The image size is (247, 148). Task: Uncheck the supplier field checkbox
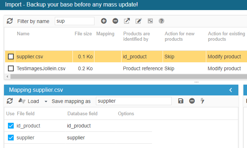pos(11,138)
